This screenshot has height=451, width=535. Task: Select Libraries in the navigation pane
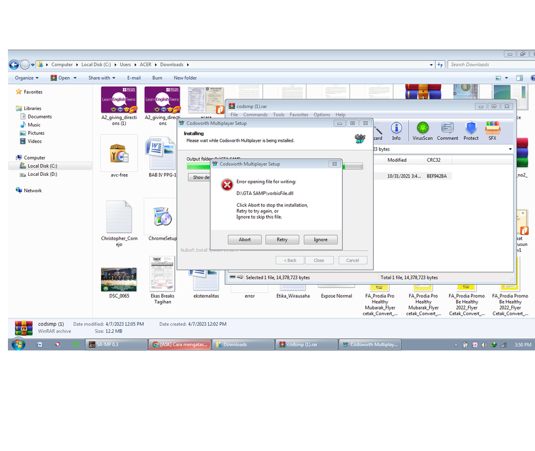pyautogui.click(x=32, y=108)
